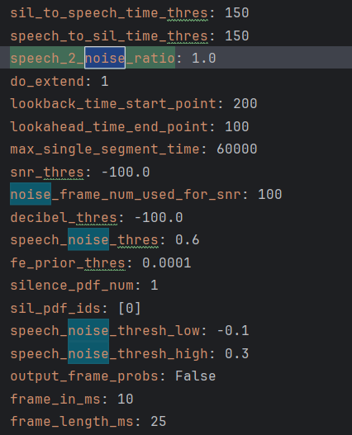Click the frame_in_ms value 10
This screenshot has height=435, width=352.
[x=126, y=400]
